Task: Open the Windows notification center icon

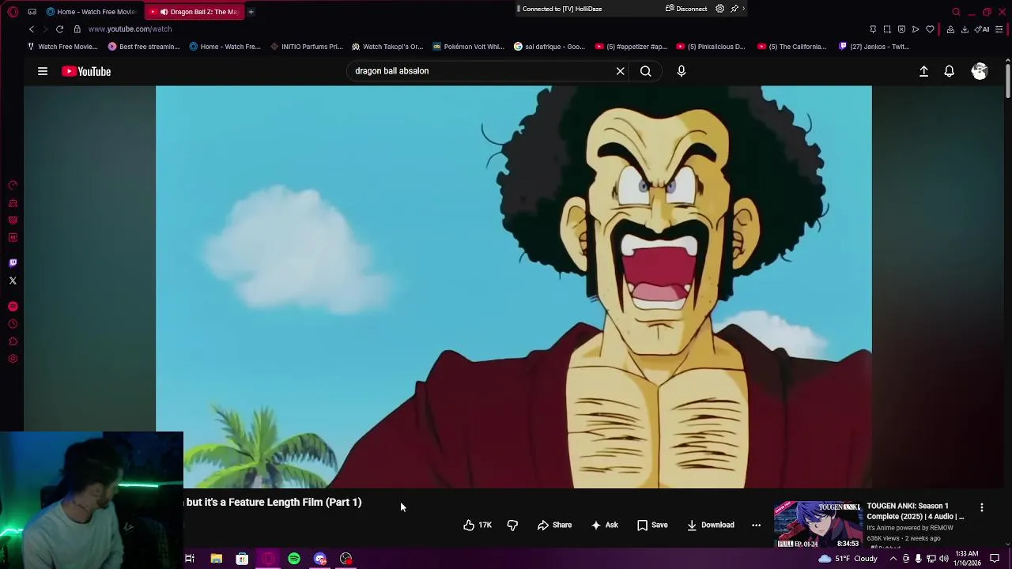Action: point(995,559)
